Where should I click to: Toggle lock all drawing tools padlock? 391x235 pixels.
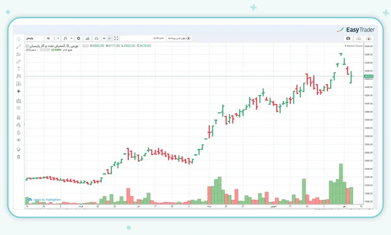tap(19, 132)
